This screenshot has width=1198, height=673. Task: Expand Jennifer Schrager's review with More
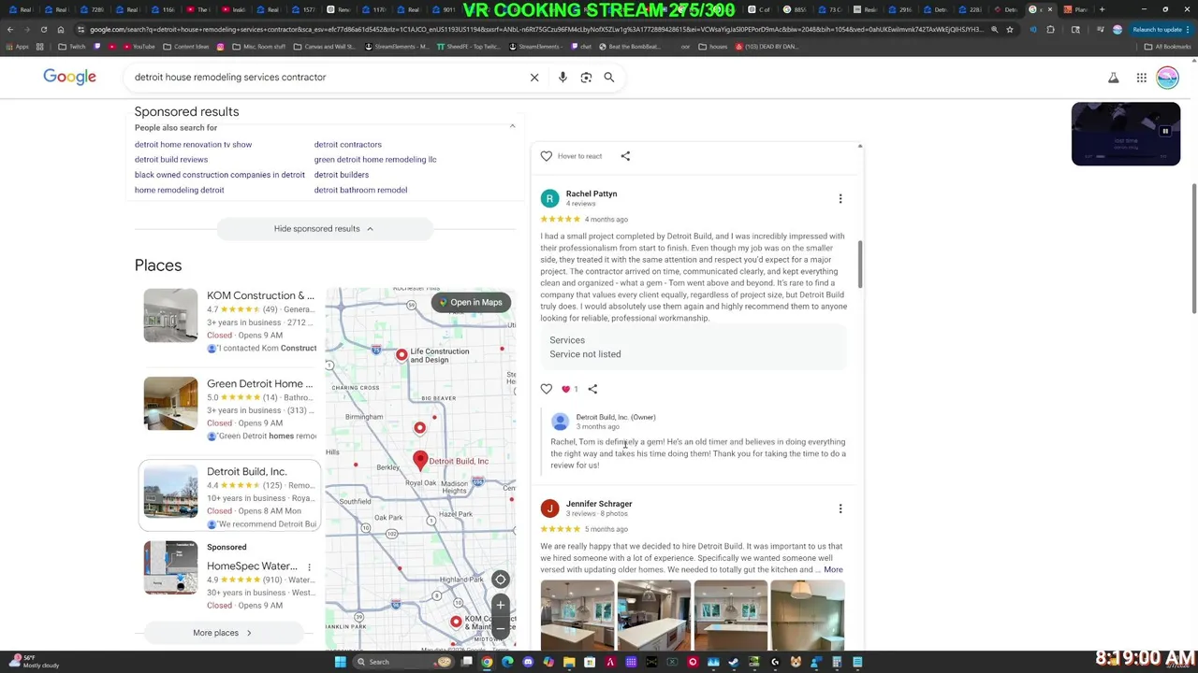pyautogui.click(x=833, y=570)
